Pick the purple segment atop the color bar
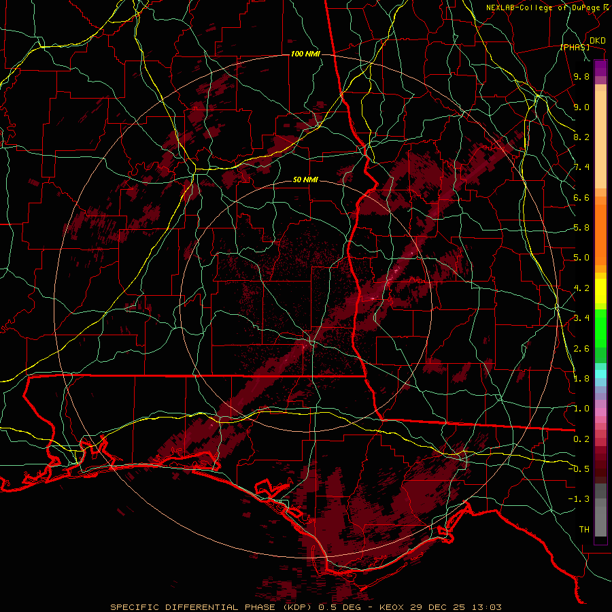The image size is (612, 612). tap(600, 68)
